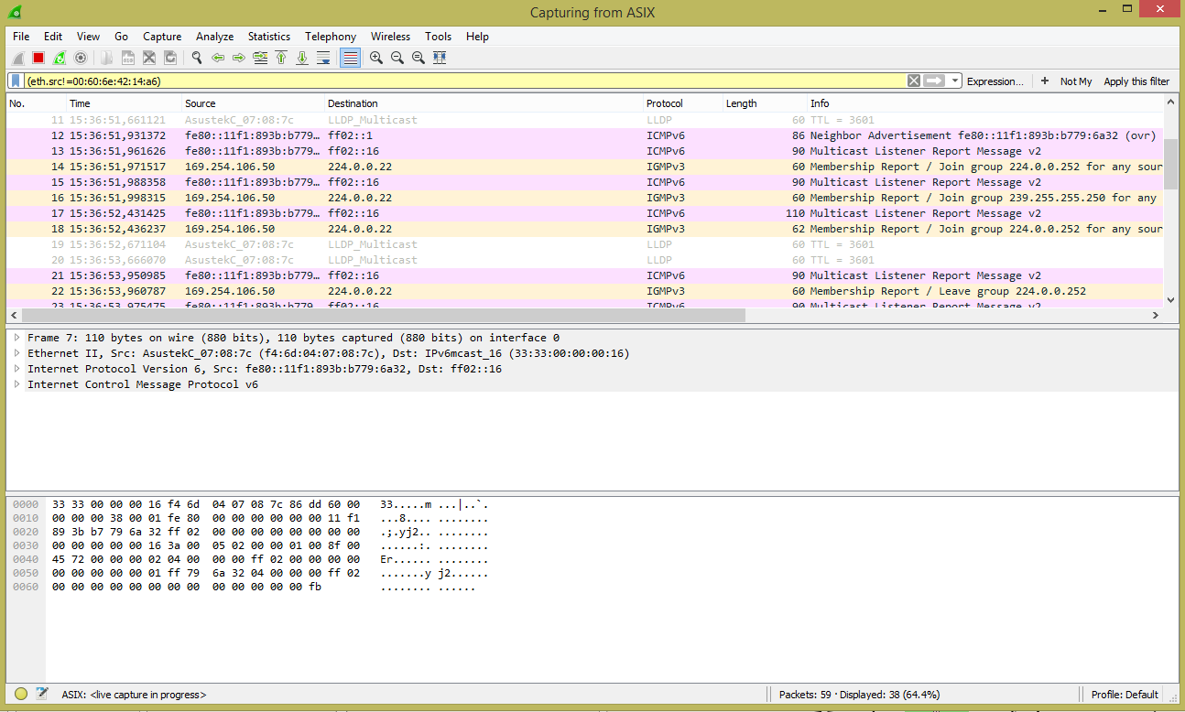Screen dimensions: 1185x712
Task: Stop the running packet capture
Action: (38, 58)
